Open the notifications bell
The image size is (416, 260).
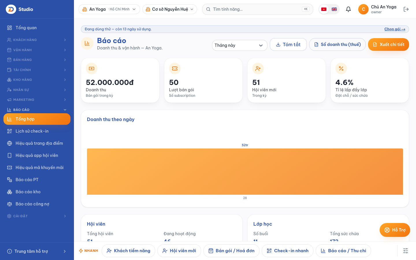click(348, 9)
